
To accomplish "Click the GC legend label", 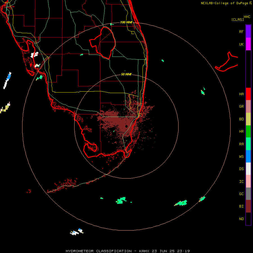I will click(241, 194).
